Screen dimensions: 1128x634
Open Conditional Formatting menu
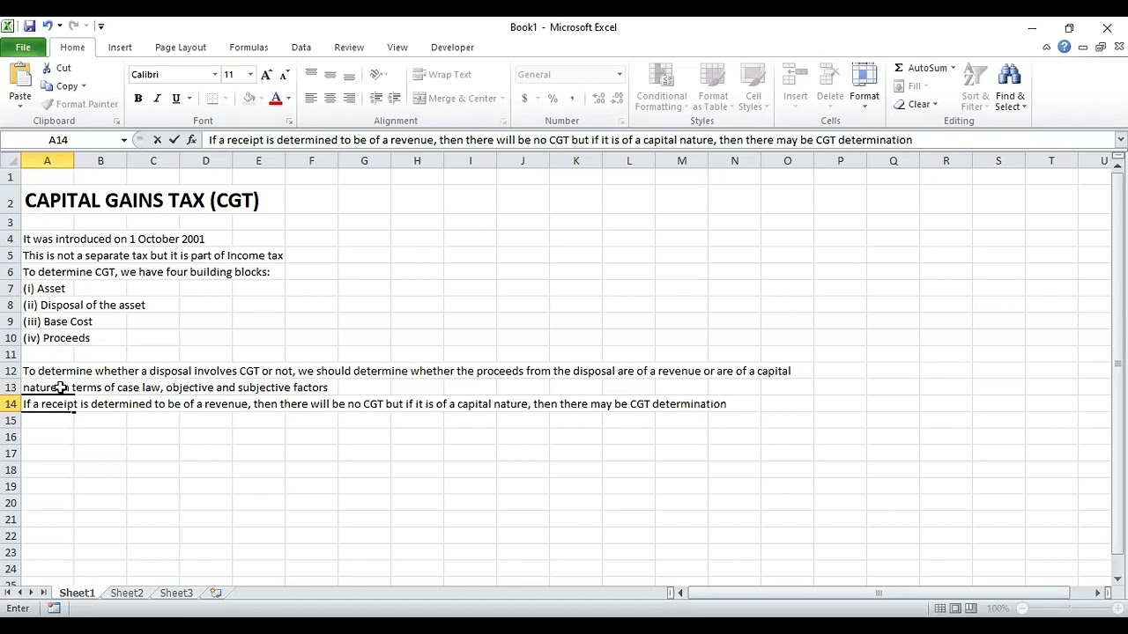pos(661,87)
